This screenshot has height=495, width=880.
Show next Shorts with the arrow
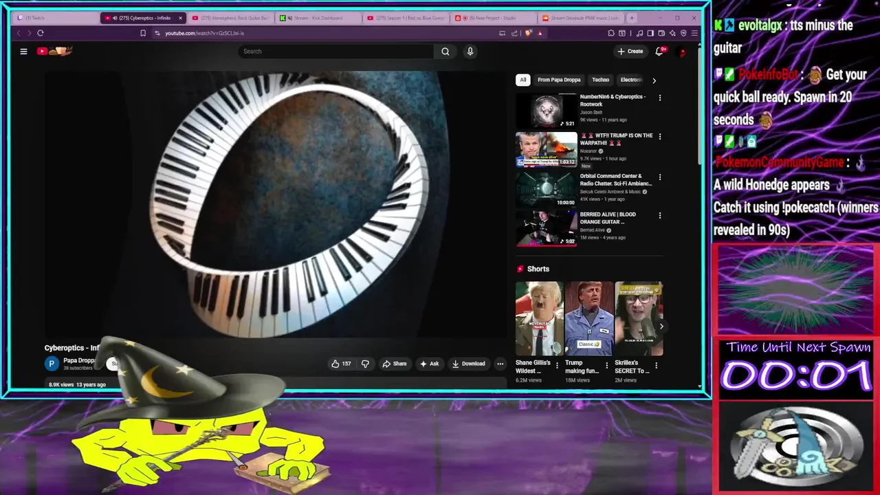pyautogui.click(x=661, y=326)
